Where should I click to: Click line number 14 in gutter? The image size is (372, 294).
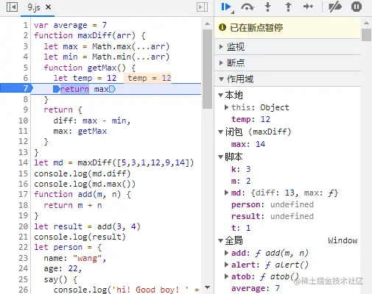point(24,162)
